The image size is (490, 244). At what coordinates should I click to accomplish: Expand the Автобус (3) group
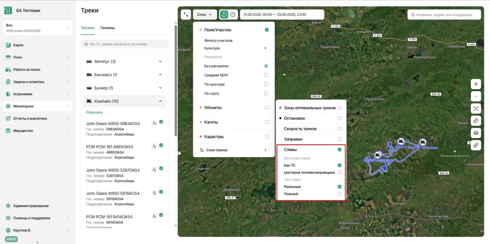click(124, 62)
